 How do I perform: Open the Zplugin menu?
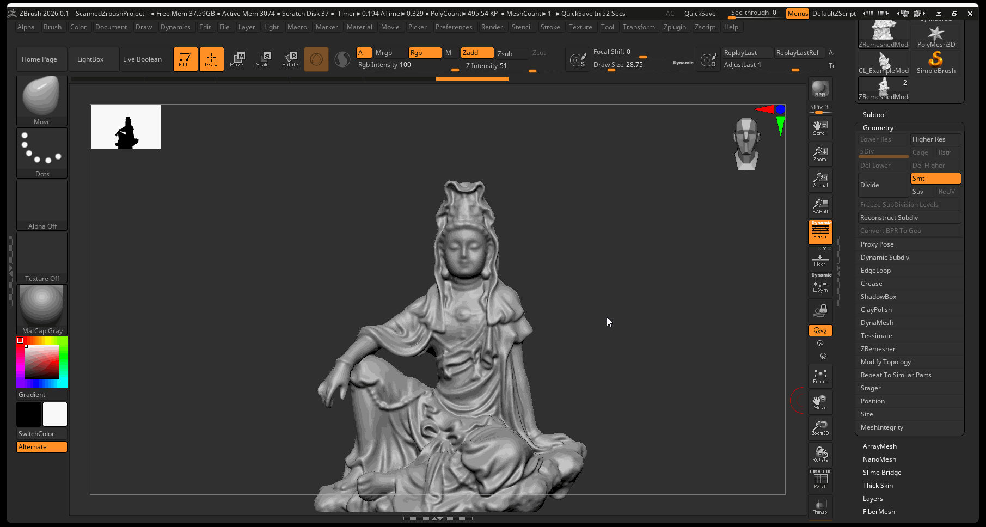[675, 27]
